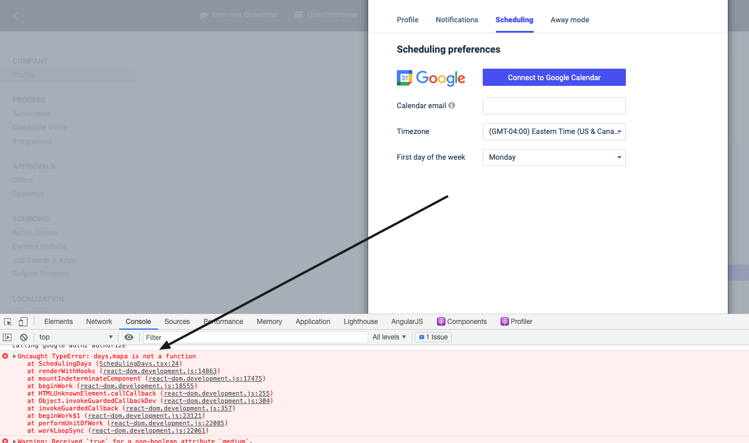
Task: Click the 1 Issue button
Action: pos(433,337)
